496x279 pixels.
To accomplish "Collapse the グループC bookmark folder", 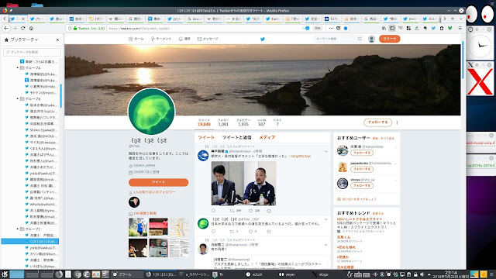I will coord(18,229).
